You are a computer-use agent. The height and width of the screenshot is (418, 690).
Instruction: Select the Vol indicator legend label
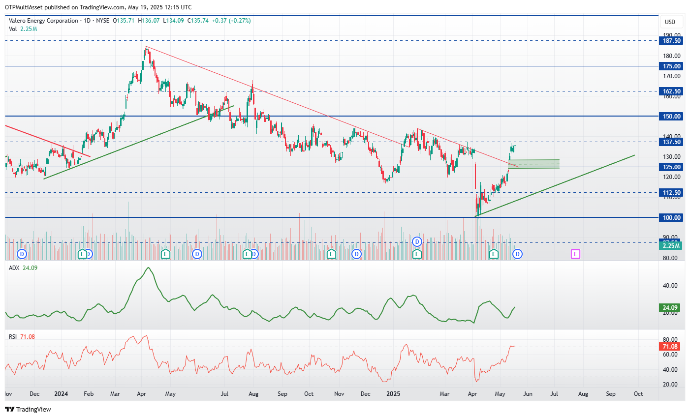point(13,29)
